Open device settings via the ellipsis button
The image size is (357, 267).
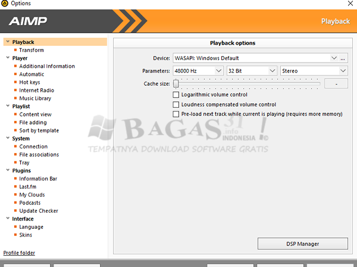click(343, 58)
